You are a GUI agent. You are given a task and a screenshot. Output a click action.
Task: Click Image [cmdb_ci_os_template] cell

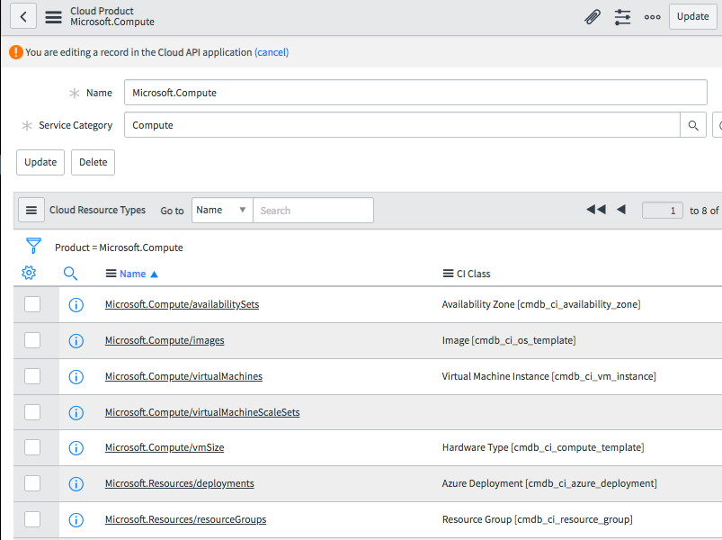pyautogui.click(x=509, y=340)
